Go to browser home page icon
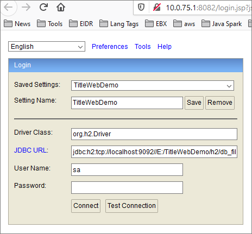Screen dimensions: 252x234 61,7
